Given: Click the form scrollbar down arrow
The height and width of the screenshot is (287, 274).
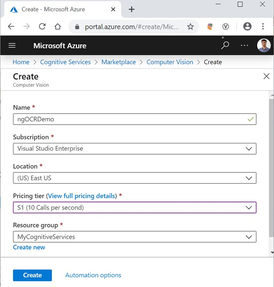Looking at the screenshot, I should tap(272, 253).
